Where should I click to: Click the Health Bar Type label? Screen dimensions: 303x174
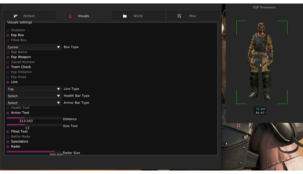[76, 96]
